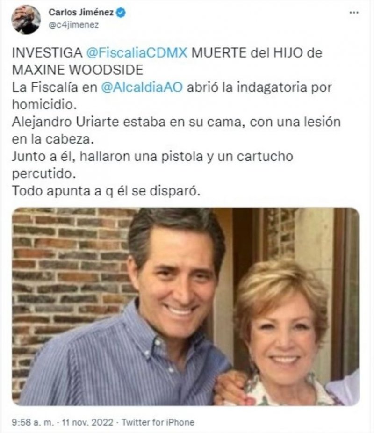
Task: Open the @c4jimenez handle link
Action: click(73, 25)
